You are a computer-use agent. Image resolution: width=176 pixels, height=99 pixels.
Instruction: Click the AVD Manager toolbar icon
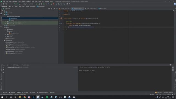click(59, 4)
